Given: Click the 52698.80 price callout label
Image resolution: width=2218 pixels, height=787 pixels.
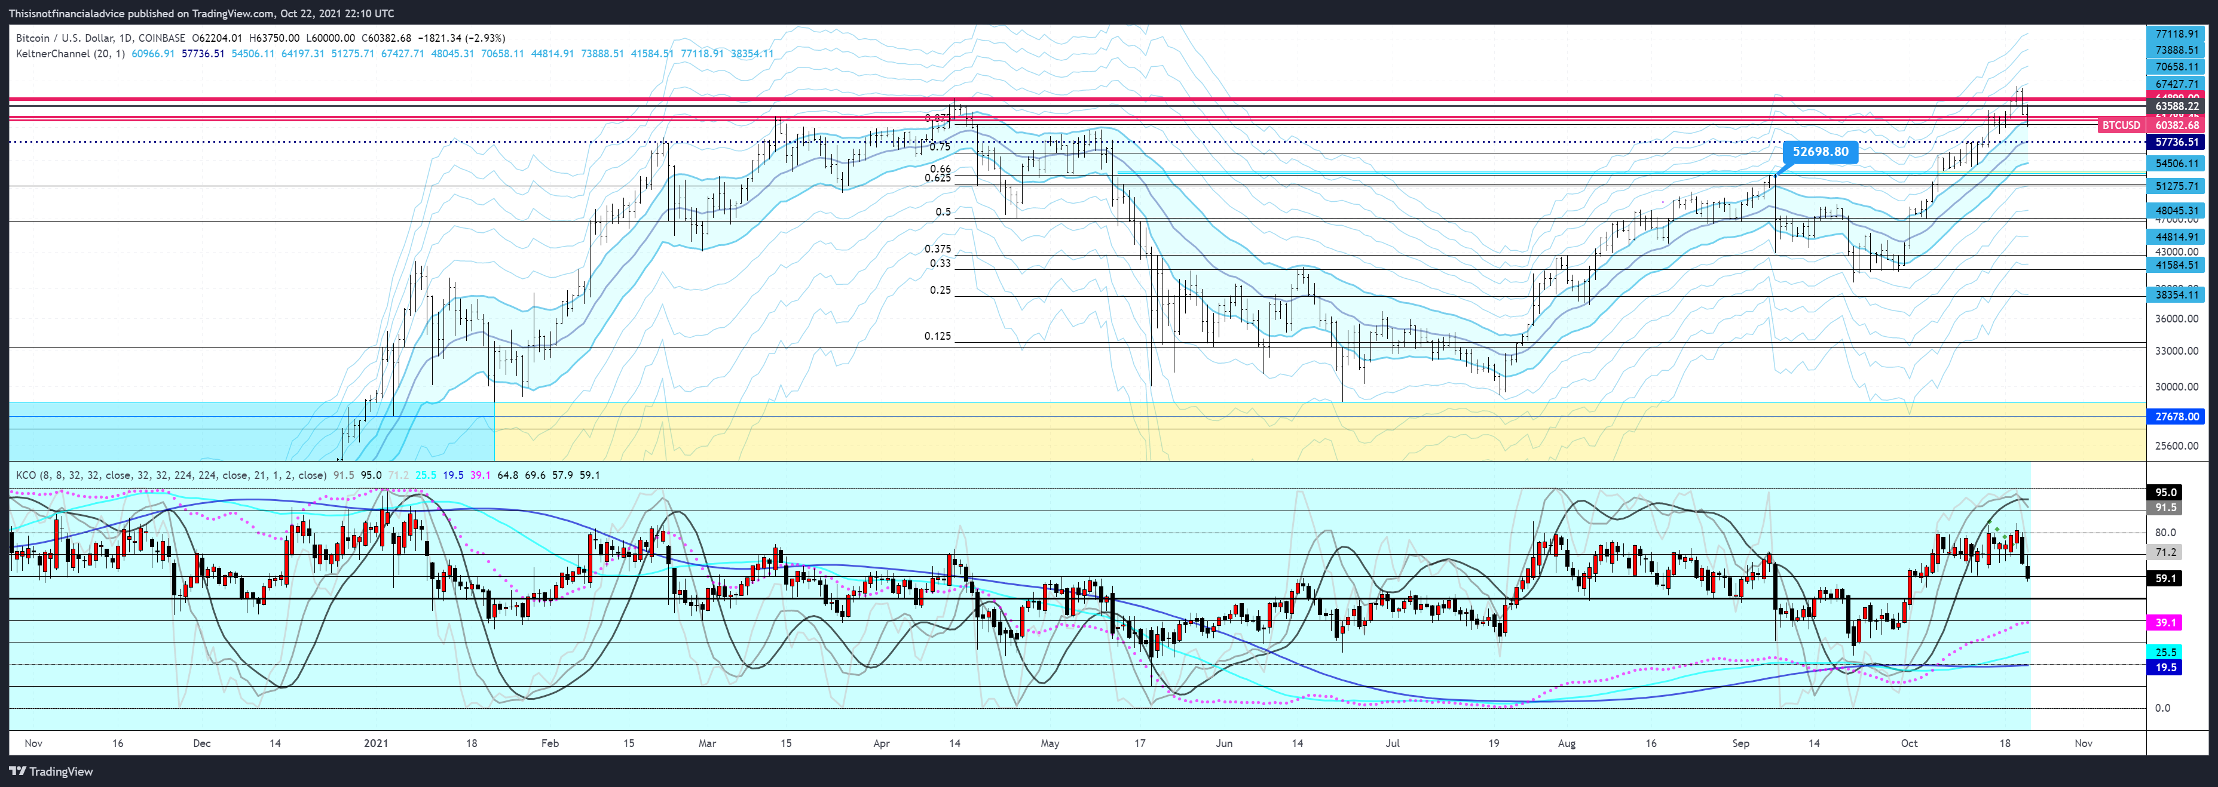Looking at the screenshot, I should 1820,152.
